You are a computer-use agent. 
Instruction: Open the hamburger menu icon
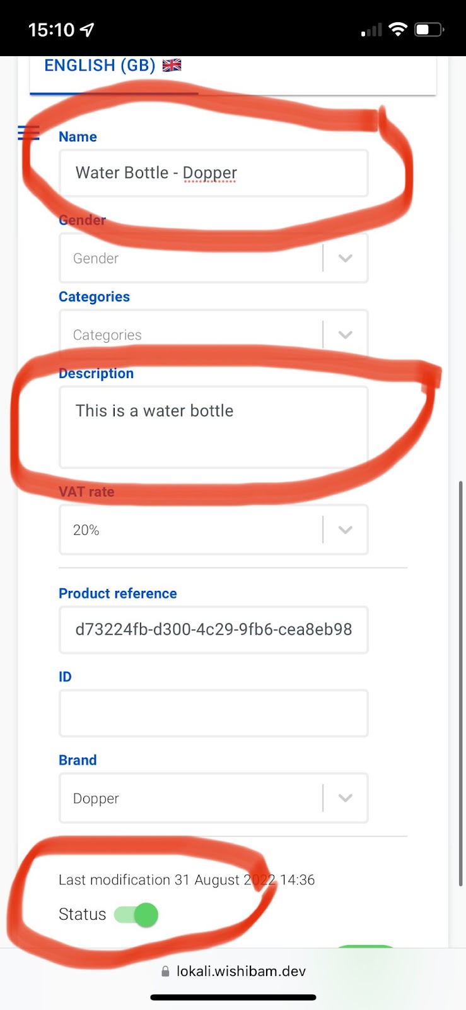tap(28, 133)
